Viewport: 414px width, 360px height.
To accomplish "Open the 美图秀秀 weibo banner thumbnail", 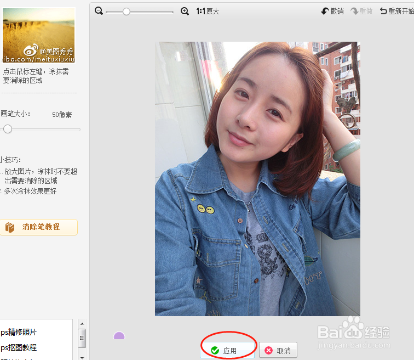I will pyautogui.click(x=38, y=35).
